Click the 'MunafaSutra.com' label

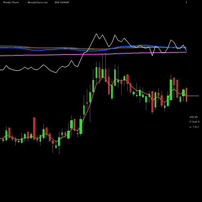coord(38,2)
